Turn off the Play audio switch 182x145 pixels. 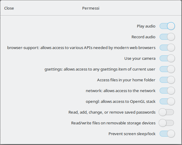tap(167, 26)
